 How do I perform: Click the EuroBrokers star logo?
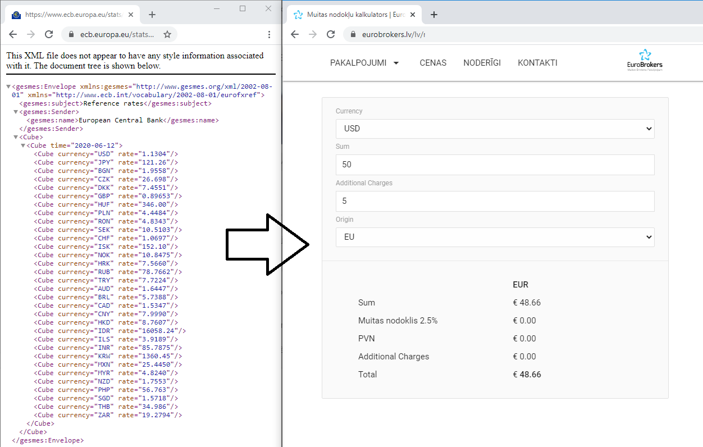coord(644,56)
